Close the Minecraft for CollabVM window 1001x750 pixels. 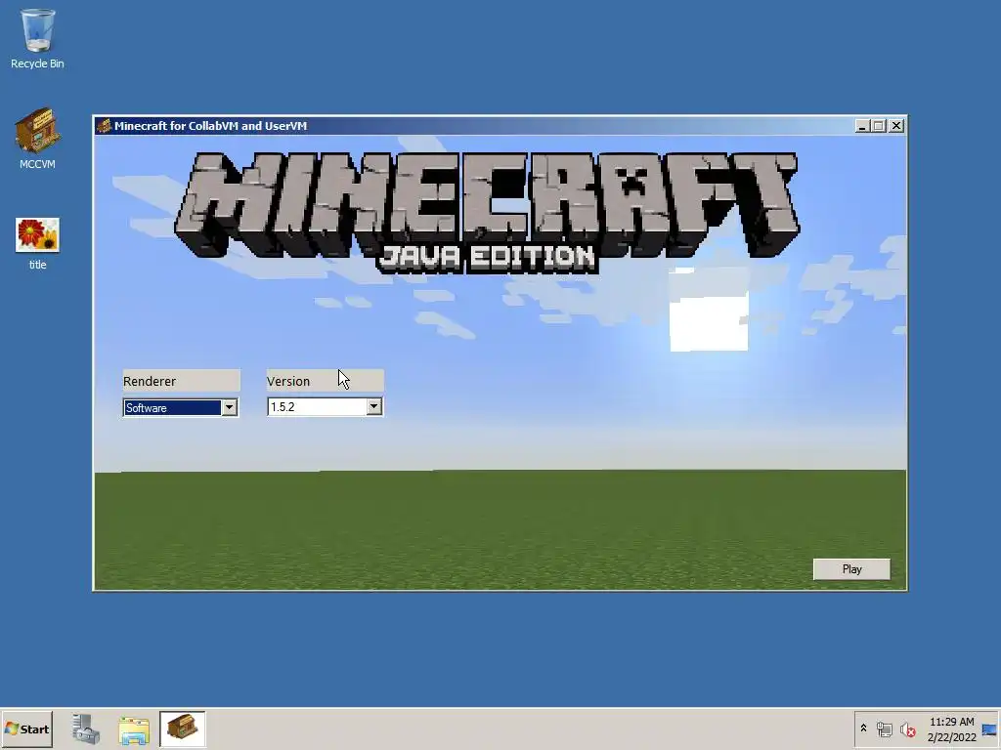pos(897,126)
